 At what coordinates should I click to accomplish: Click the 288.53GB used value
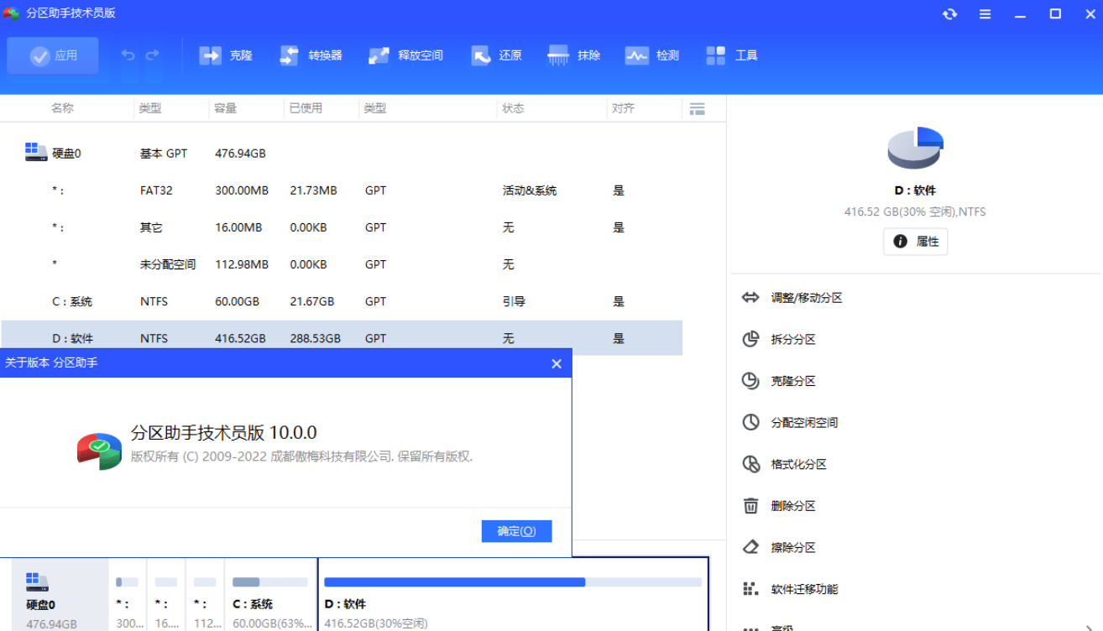pos(316,338)
